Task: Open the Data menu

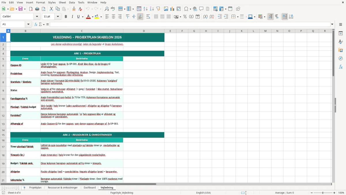Action: [72, 2]
